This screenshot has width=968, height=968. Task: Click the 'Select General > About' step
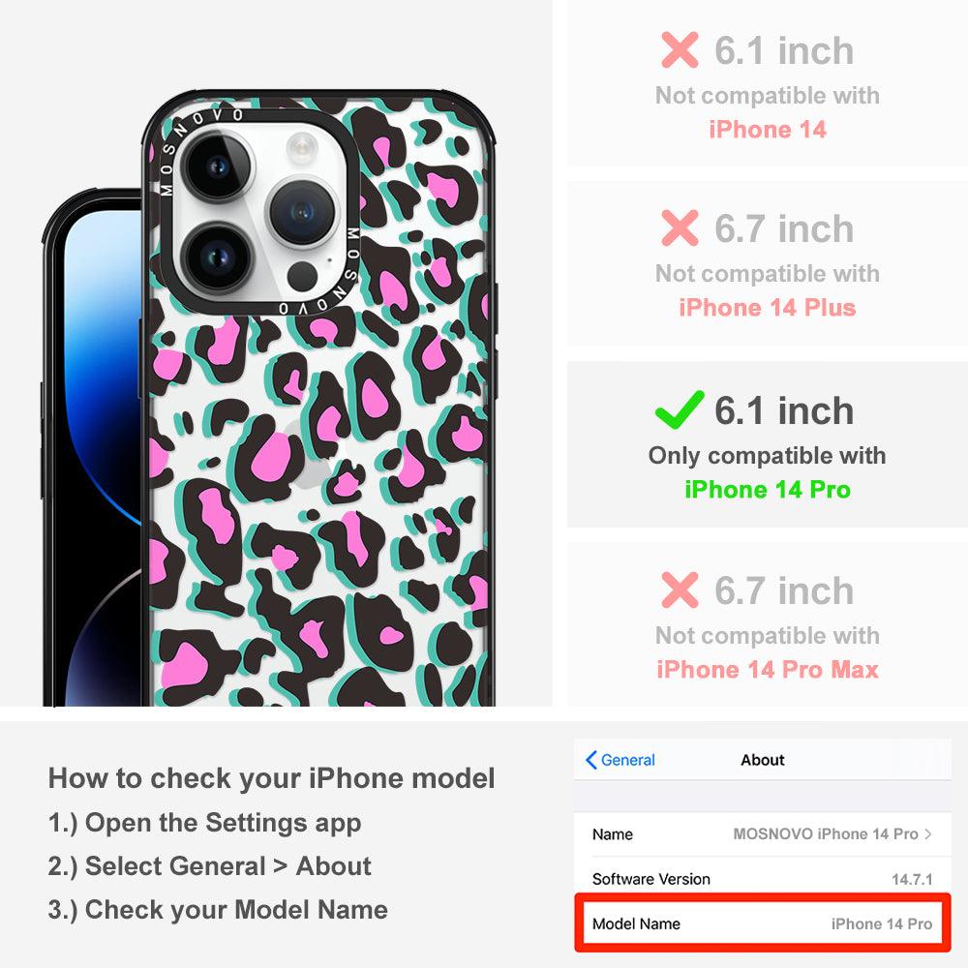point(210,866)
